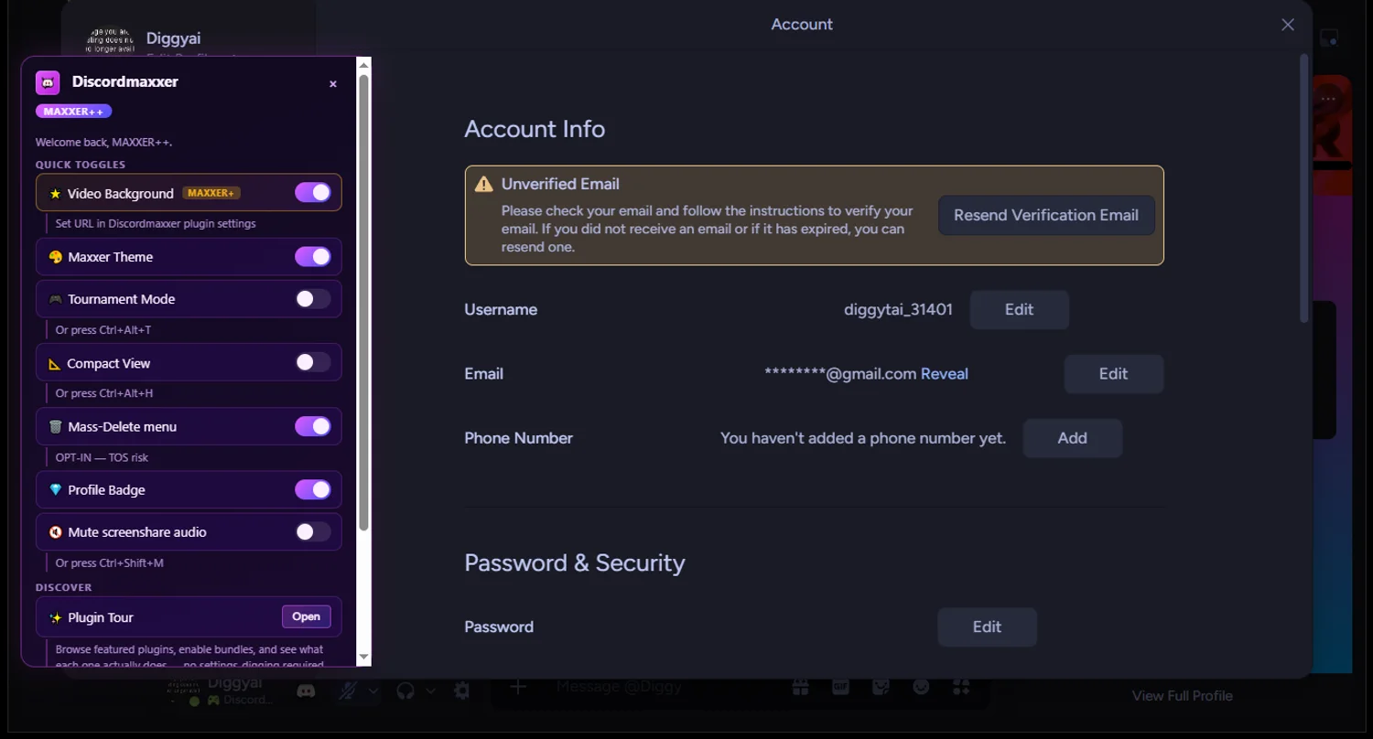This screenshot has height=739, width=1373.
Task: Click 'Set URL in Discordmaxxer plugin settings' hint
Action: [x=156, y=224]
